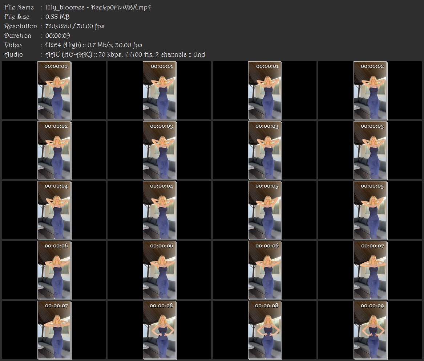Select the second-row thumbnail stamped 00:00:02

pos(54,151)
